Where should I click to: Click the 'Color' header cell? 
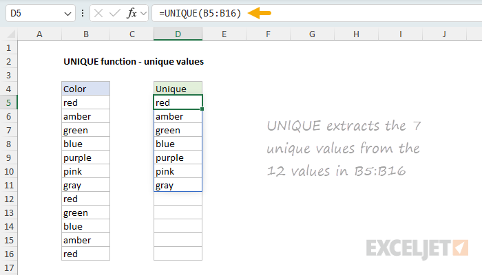point(86,89)
